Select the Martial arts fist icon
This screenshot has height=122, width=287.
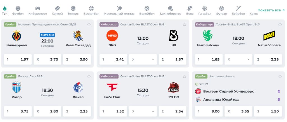pos(170,8)
